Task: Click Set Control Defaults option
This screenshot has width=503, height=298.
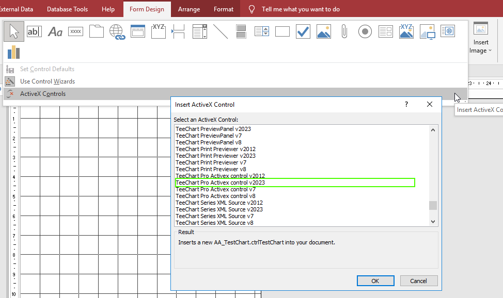Action: 47,69
